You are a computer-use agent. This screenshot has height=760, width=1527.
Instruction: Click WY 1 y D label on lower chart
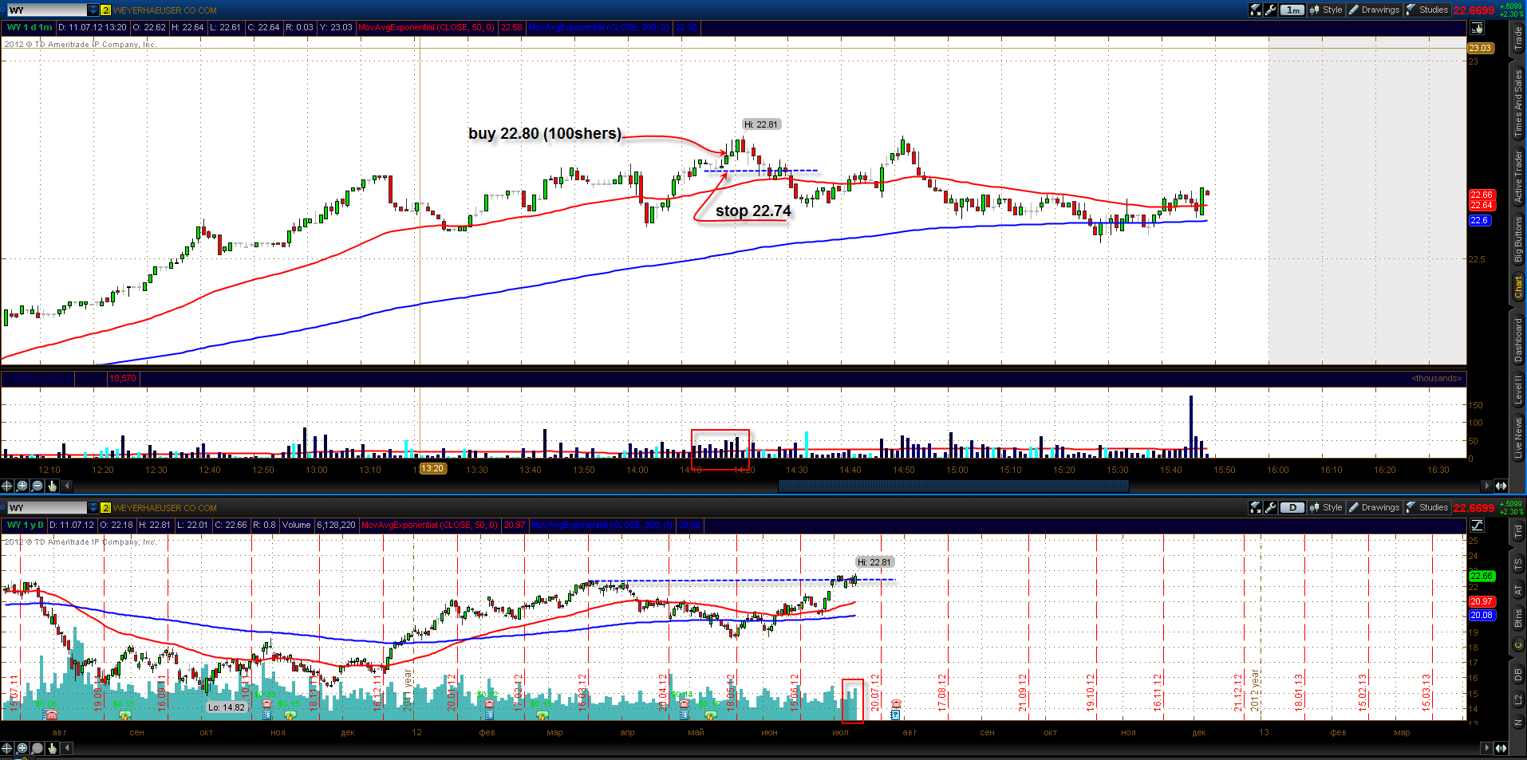tap(26, 526)
